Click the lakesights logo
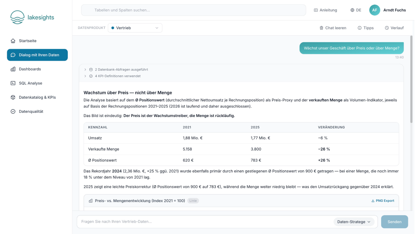The image size is (417, 234). pyautogui.click(x=32, y=17)
